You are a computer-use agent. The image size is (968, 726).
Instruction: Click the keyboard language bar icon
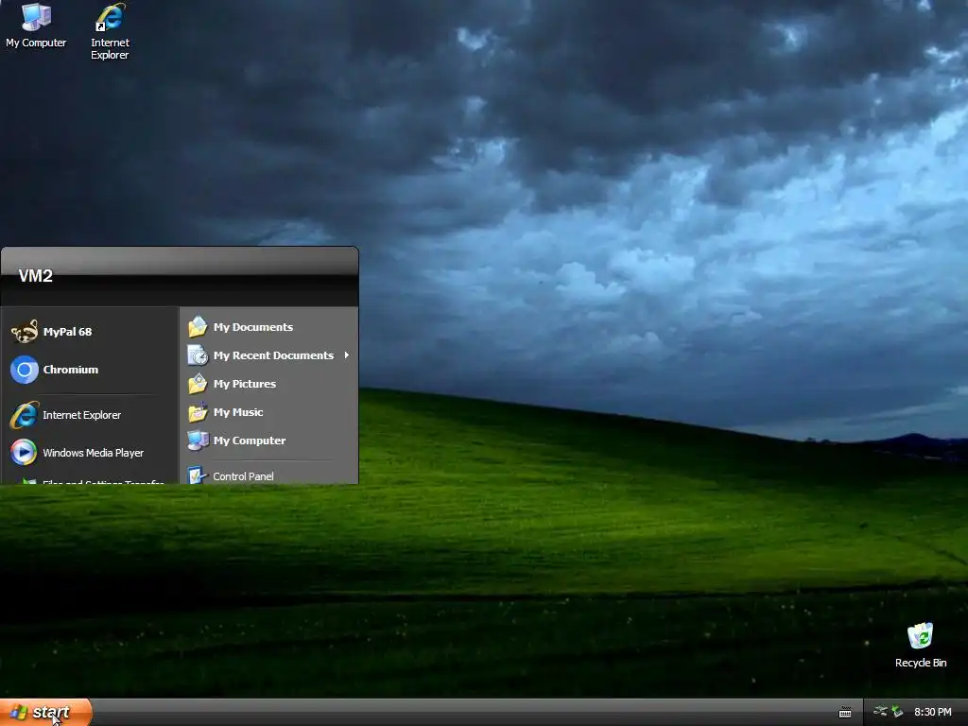845,713
